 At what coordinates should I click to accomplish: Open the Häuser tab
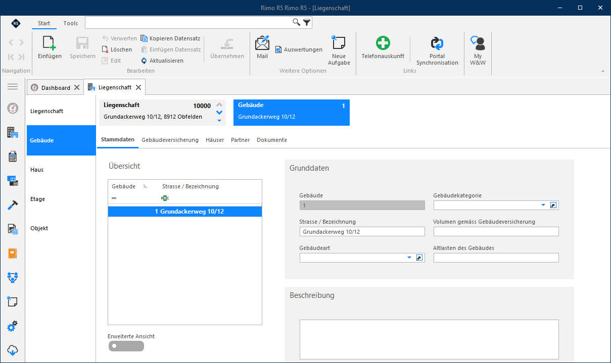point(215,140)
